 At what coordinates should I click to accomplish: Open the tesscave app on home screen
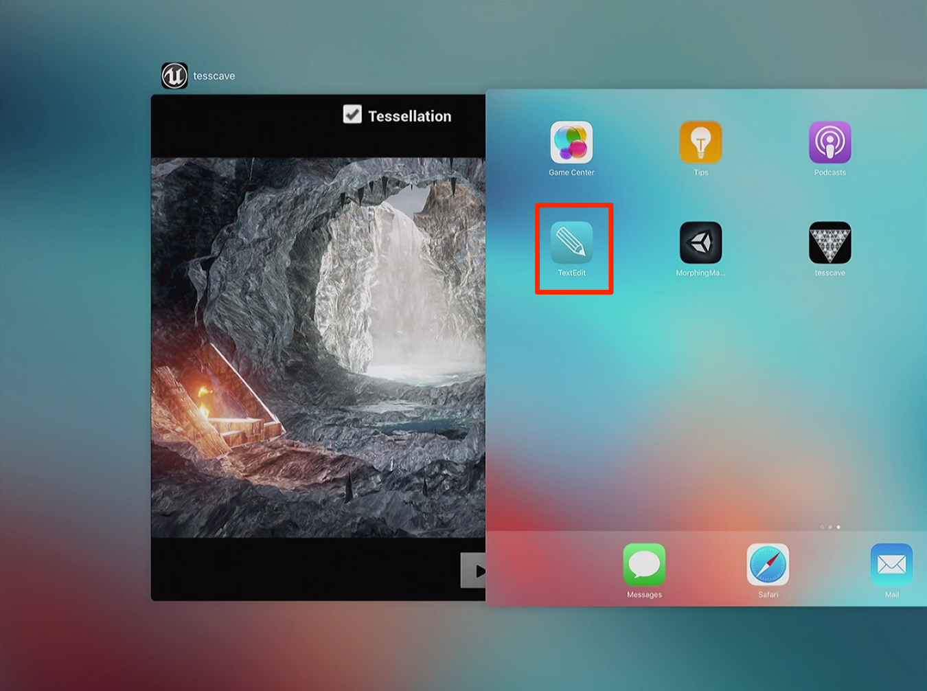click(829, 243)
